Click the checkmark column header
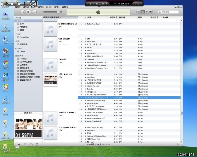This screenshot has width=197, height=157. tap(86, 17)
